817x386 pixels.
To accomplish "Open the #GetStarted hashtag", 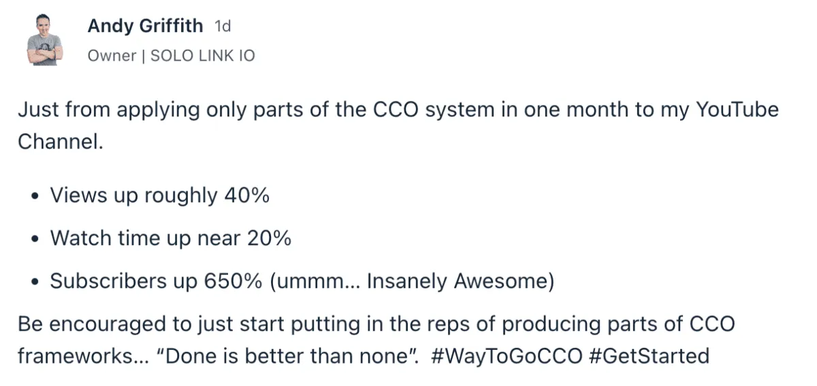I will click(x=647, y=355).
